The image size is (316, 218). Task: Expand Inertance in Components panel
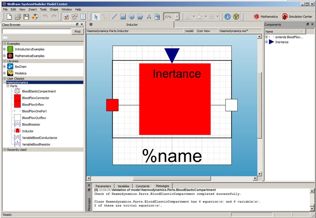pos(266,42)
